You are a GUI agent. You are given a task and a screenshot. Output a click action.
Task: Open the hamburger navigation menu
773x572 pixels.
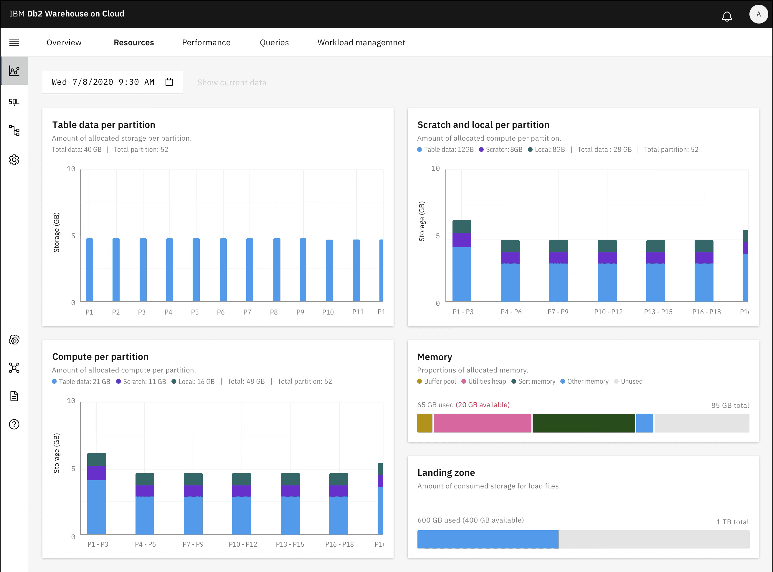coord(14,43)
